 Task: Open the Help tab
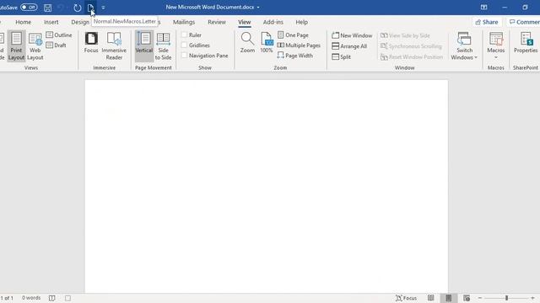click(x=302, y=22)
